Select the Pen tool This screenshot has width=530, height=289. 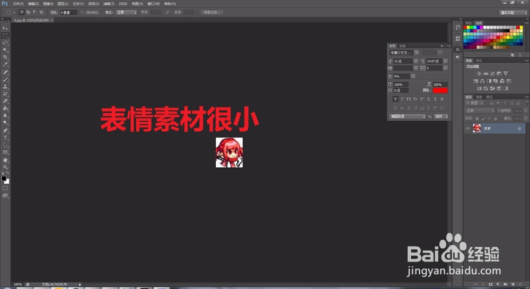[x=5, y=131]
